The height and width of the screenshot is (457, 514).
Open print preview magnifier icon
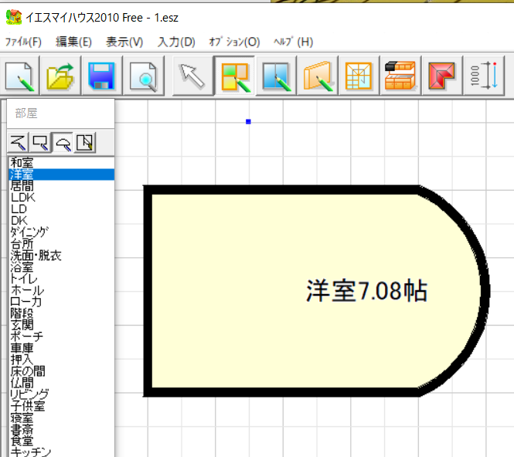pyautogui.click(x=144, y=76)
